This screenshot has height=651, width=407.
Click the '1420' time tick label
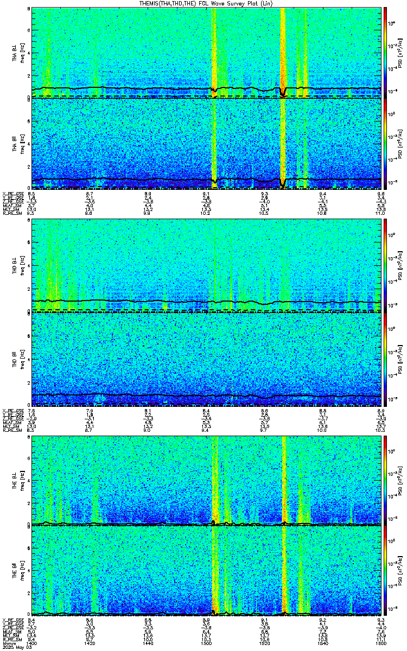pyautogui.click(x=90, y=643)
